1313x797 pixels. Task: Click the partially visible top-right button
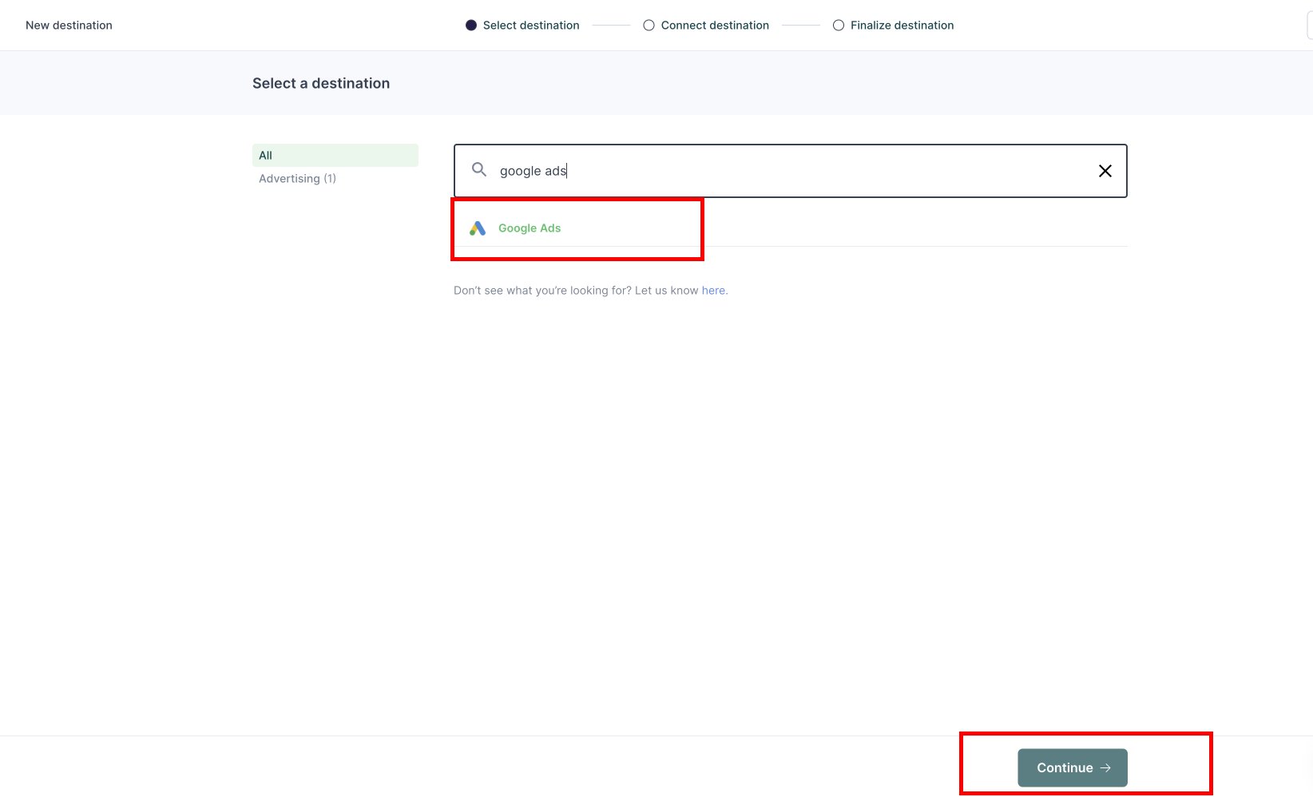pyautogui.click(x=1308, y=25)
